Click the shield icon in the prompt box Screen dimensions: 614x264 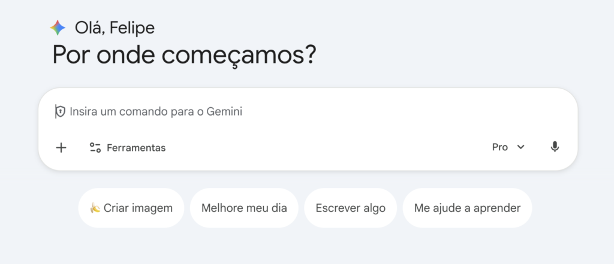coord(60,111)
